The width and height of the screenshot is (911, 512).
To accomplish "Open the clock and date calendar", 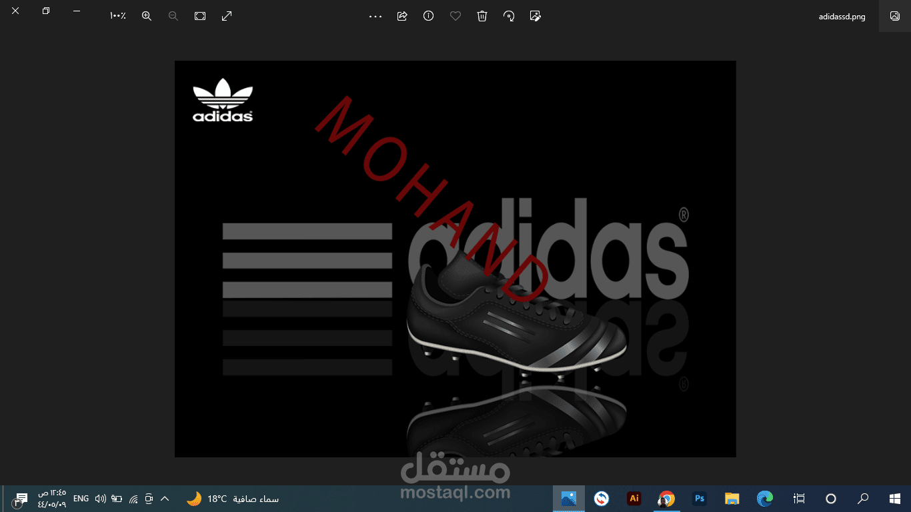I will point(52,498).
